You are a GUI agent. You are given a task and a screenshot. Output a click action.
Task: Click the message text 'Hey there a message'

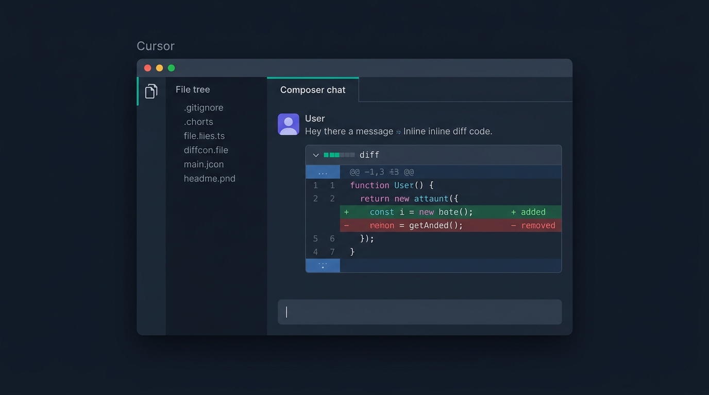(x=349, y=131)
